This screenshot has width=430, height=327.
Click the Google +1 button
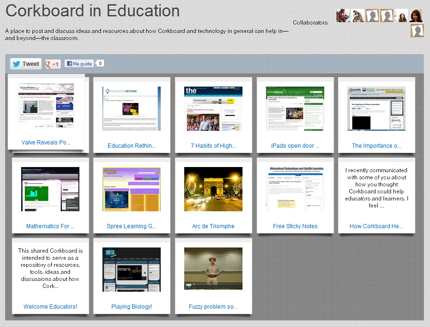pyautogui.click(x=53, y=64)
